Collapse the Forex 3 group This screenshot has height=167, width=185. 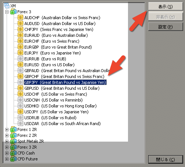coord(7,12)
